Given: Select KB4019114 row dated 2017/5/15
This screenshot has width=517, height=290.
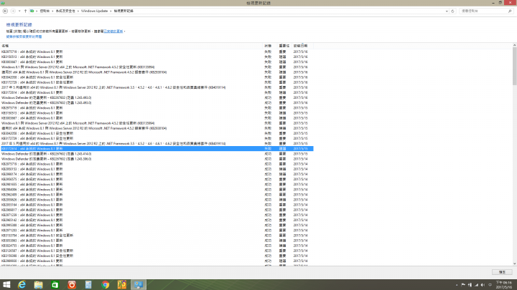Looking at the screenshot, I should coord(157,144).
